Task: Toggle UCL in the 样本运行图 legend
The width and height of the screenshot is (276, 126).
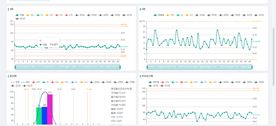Action: 194,82
